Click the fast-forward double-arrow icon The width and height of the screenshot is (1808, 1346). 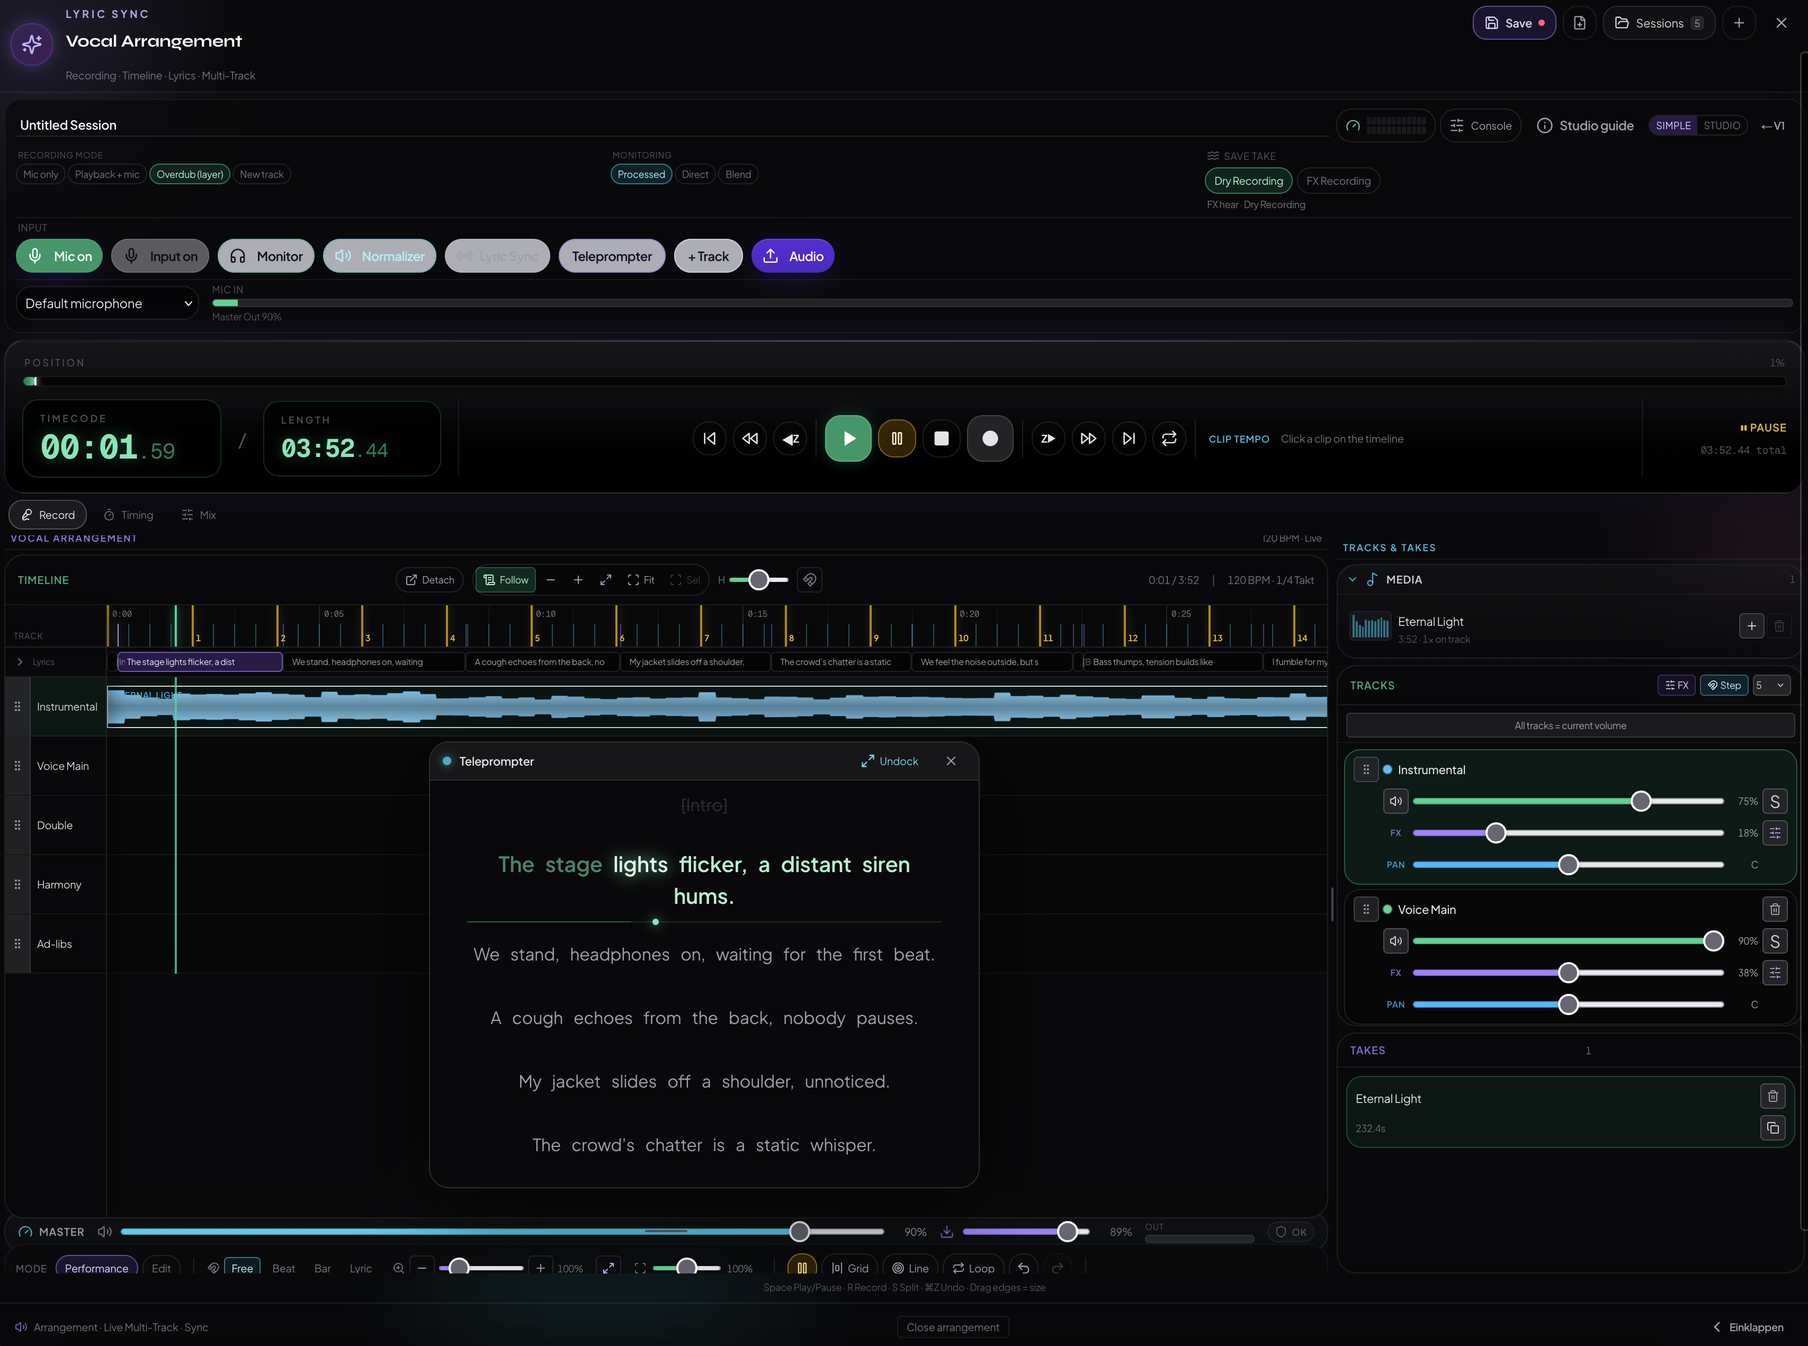1088,438
